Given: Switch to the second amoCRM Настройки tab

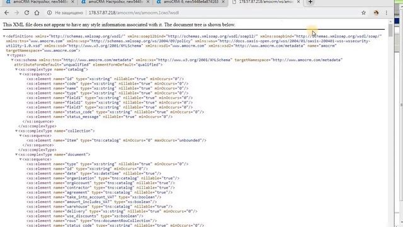Looking at the screenshot, I should click(x=115, y=2).
